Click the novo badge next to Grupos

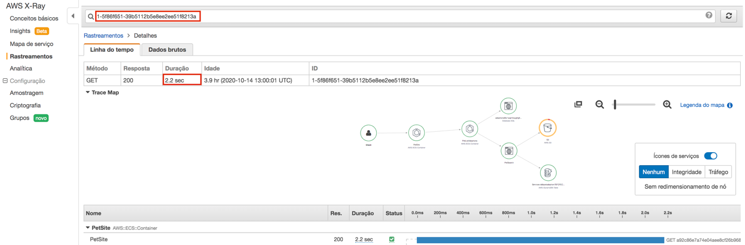[41, 118]
